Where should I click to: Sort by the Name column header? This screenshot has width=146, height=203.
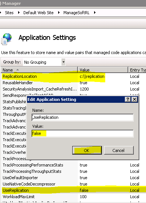(39, 70)
